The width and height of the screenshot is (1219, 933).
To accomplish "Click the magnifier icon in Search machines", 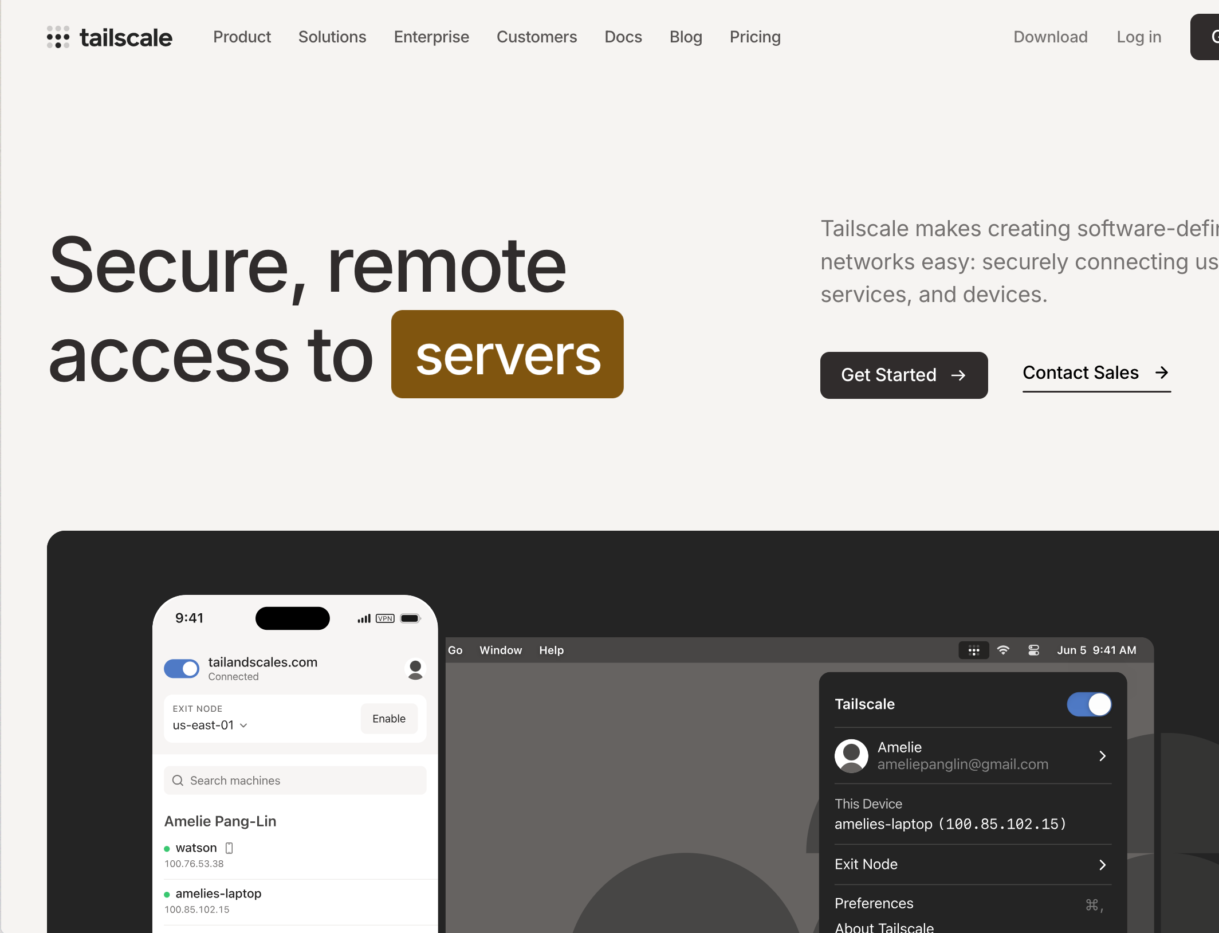I will [x=178, y=781].
